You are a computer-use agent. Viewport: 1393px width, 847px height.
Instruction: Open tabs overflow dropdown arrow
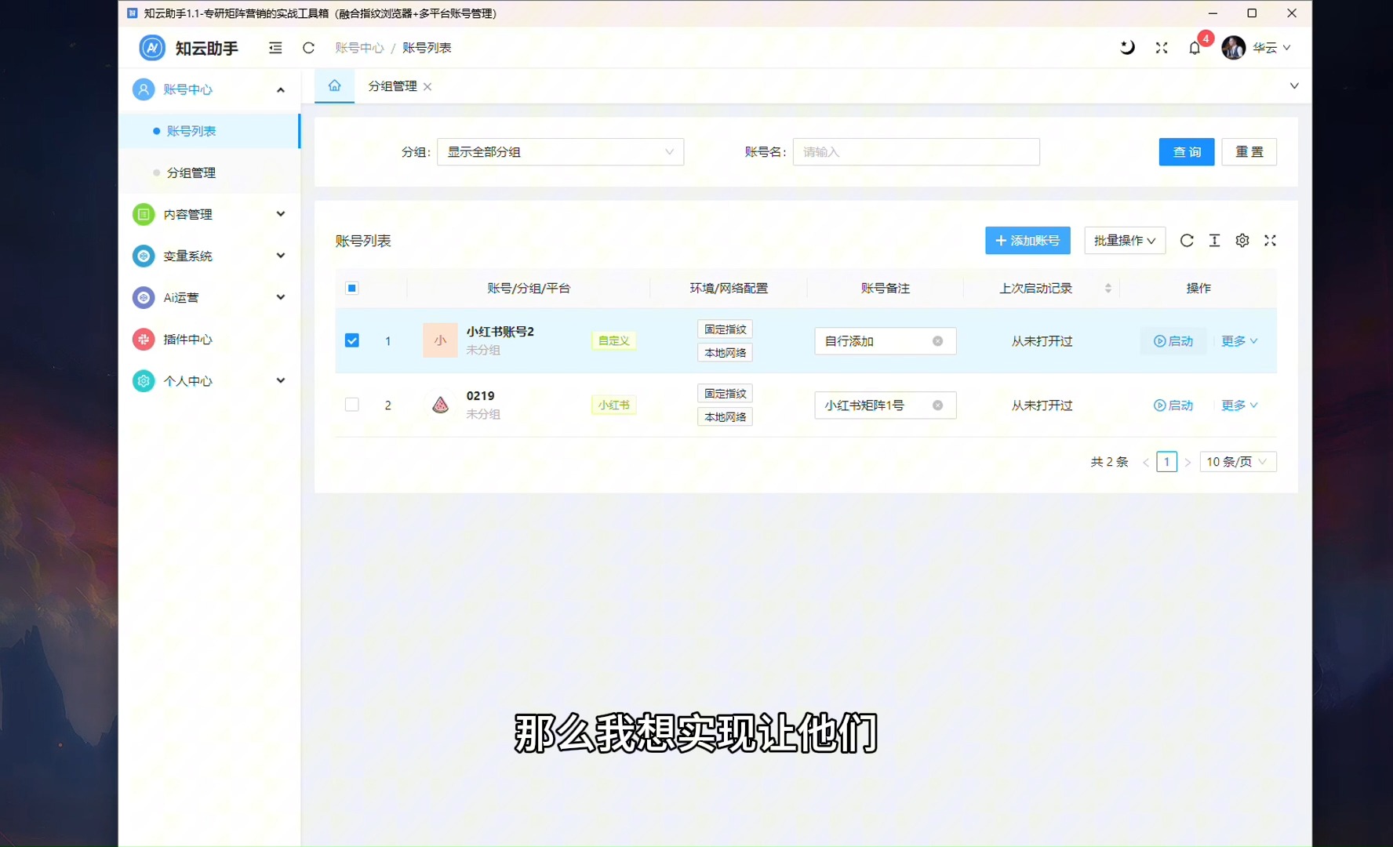1294,85
